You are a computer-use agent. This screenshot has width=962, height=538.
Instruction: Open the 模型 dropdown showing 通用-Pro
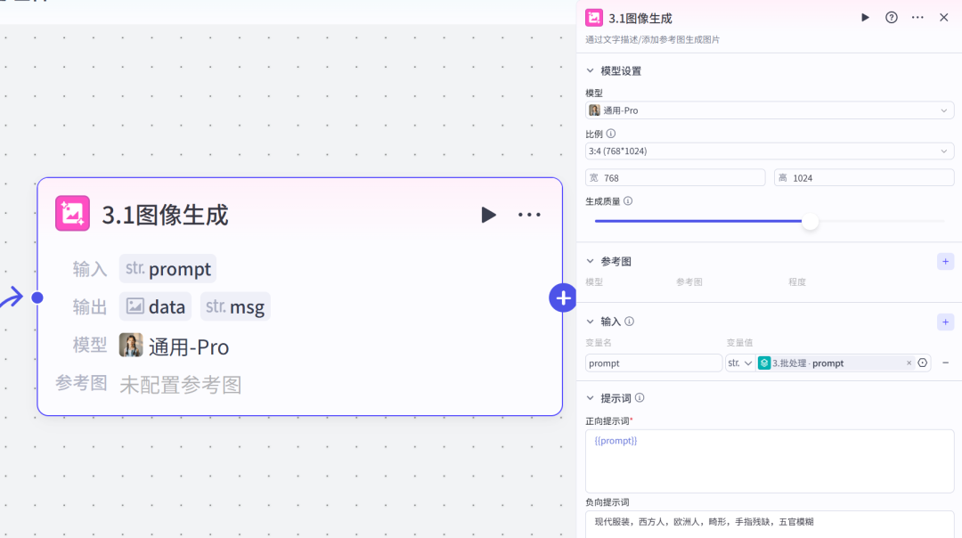(x=770, y=110)
